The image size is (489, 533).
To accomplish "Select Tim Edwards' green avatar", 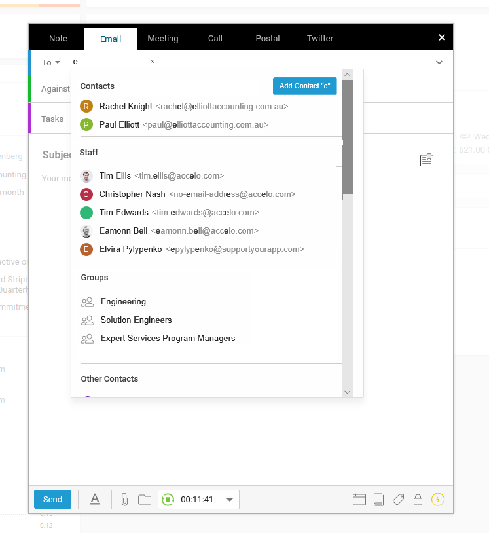I will (x=86, y=213).
